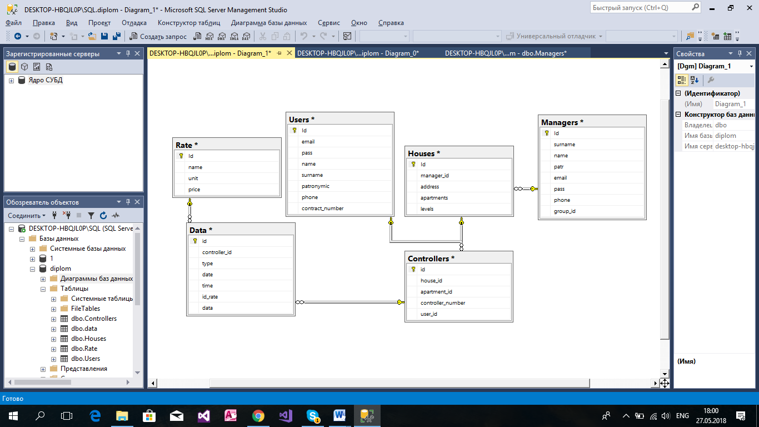Click the new project icon in toolbar
The image size is (759, 427).
[x=54, y=36]
